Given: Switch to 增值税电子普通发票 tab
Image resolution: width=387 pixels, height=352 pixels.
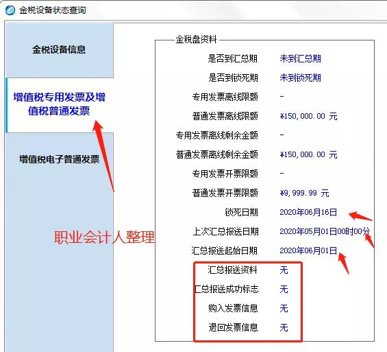Looking at the screenshot, I should coord(59,159).
